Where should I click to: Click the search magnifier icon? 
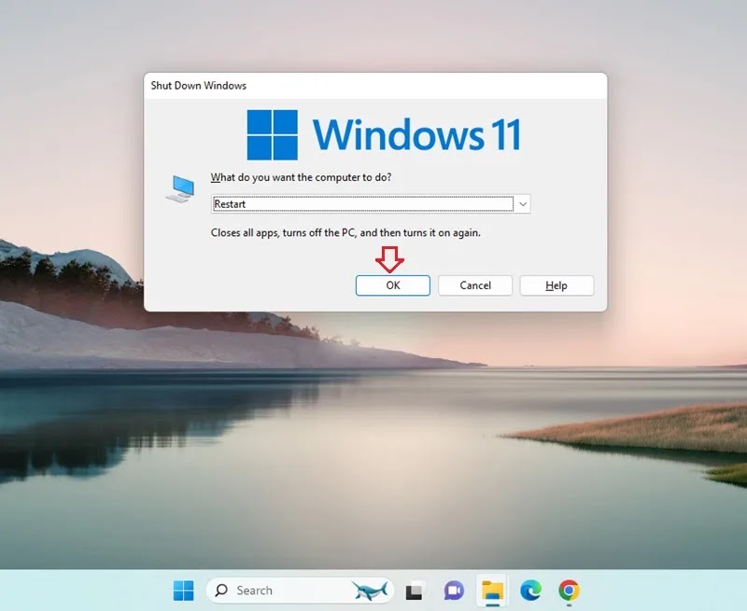[x=221, y=590]
